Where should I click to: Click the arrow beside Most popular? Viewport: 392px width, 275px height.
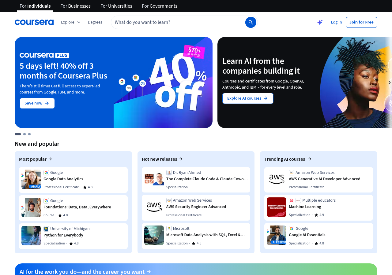(x=50, y=159)
